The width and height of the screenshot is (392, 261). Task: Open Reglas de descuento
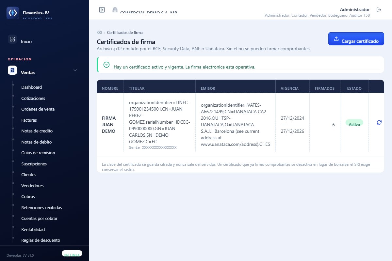[x=41, y=240]
